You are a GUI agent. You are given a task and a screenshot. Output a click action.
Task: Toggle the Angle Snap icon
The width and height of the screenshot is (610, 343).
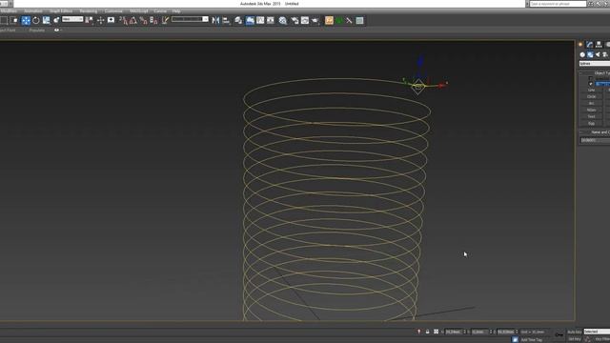pos(133,20)
